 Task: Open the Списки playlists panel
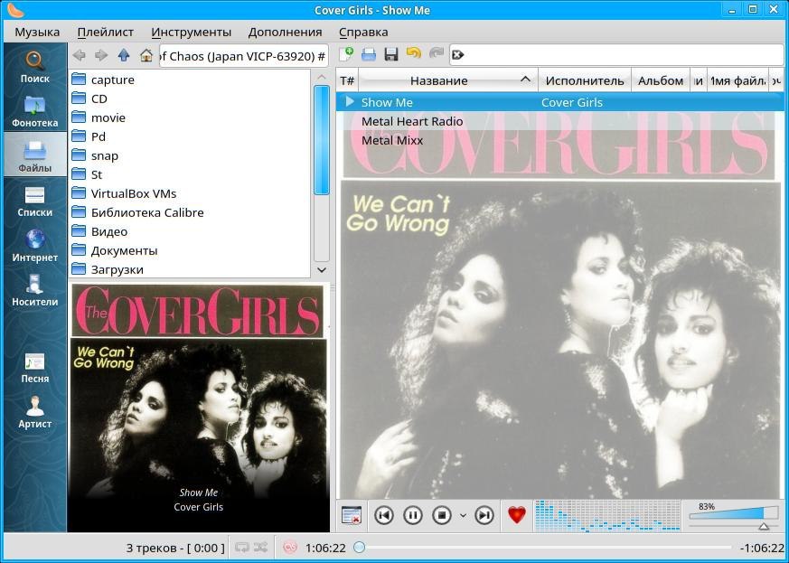point(34,202)
